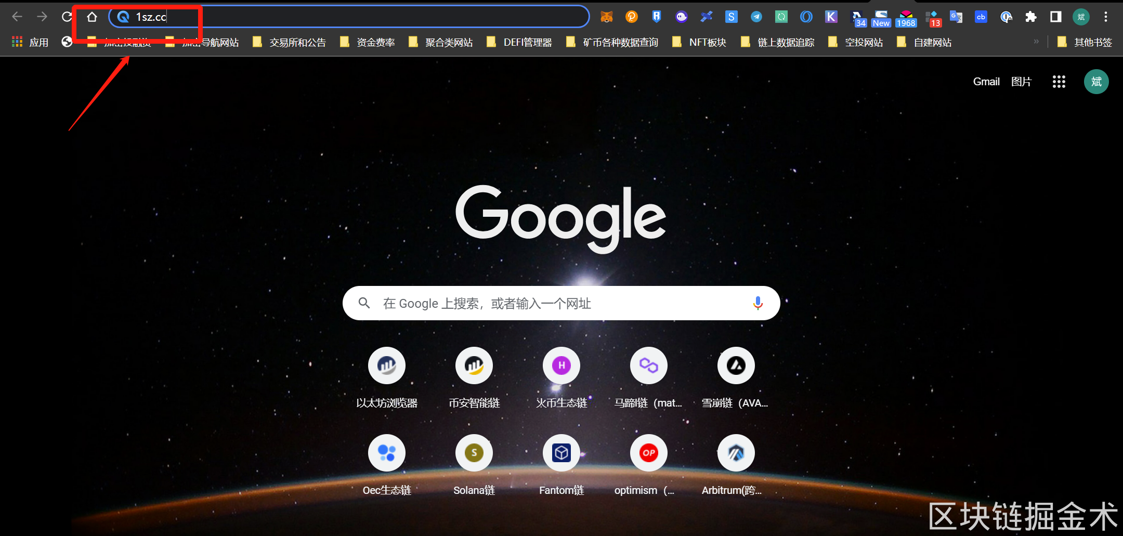Open the browser home page button
Image resolution: width=1123 pixels, height=536 pixels.
point(92,17)
